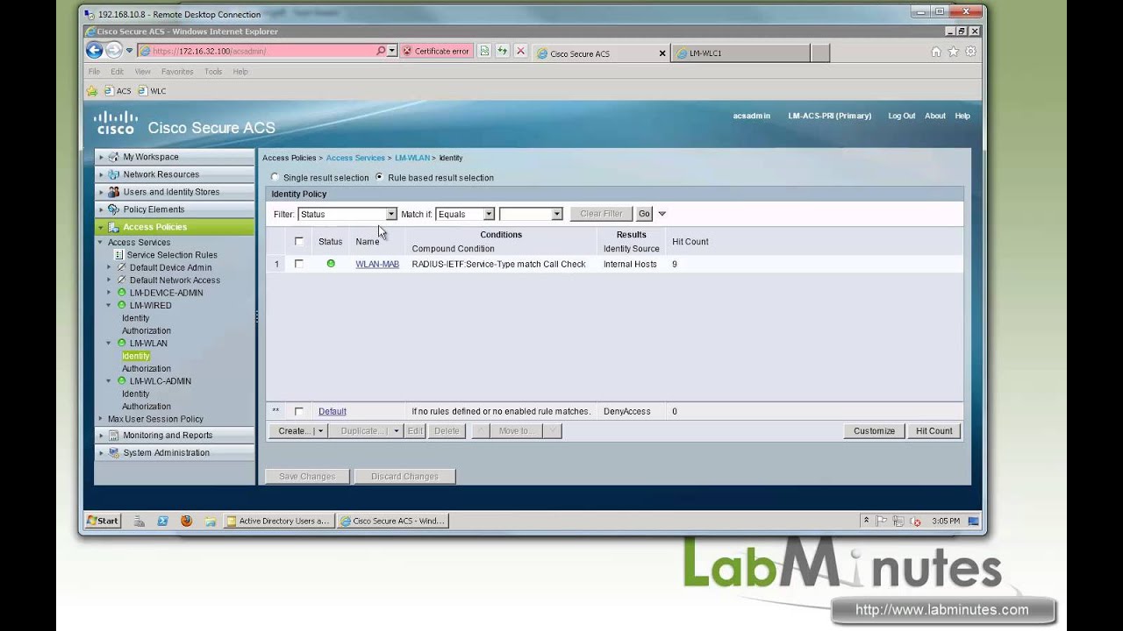Screen dimensions: 1123x631
Task: Stop loading with the red X icon
Action: [520, 51]
